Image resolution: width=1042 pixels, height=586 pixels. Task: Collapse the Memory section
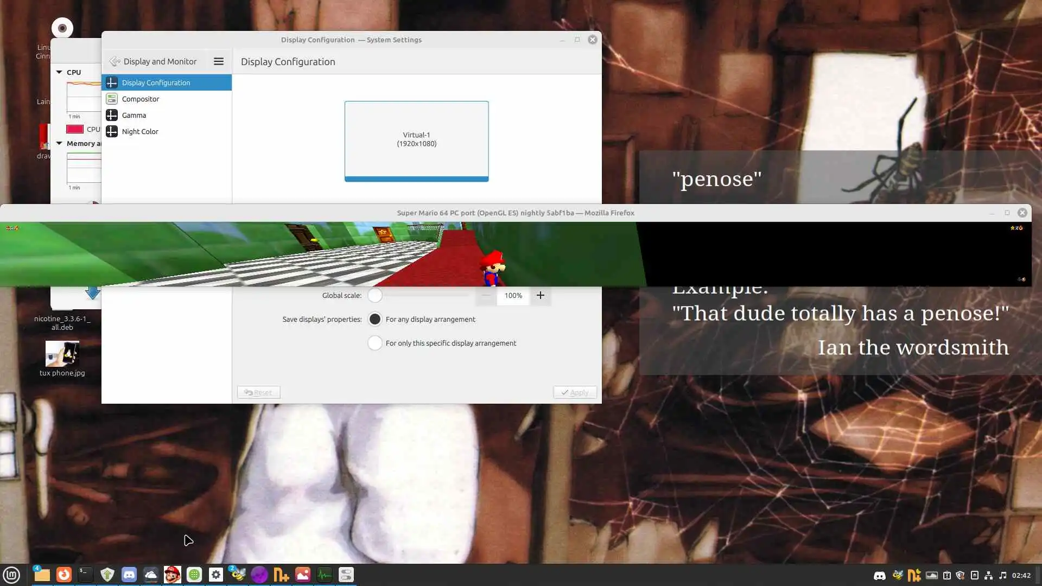[59, 143]
